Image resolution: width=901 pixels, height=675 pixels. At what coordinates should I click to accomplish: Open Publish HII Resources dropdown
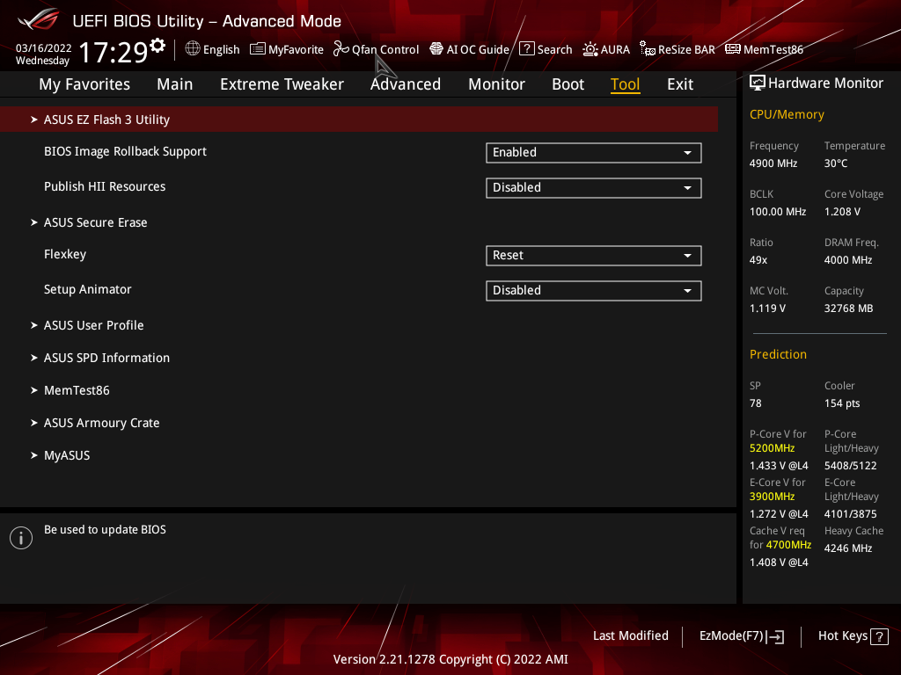coord(594,188)
